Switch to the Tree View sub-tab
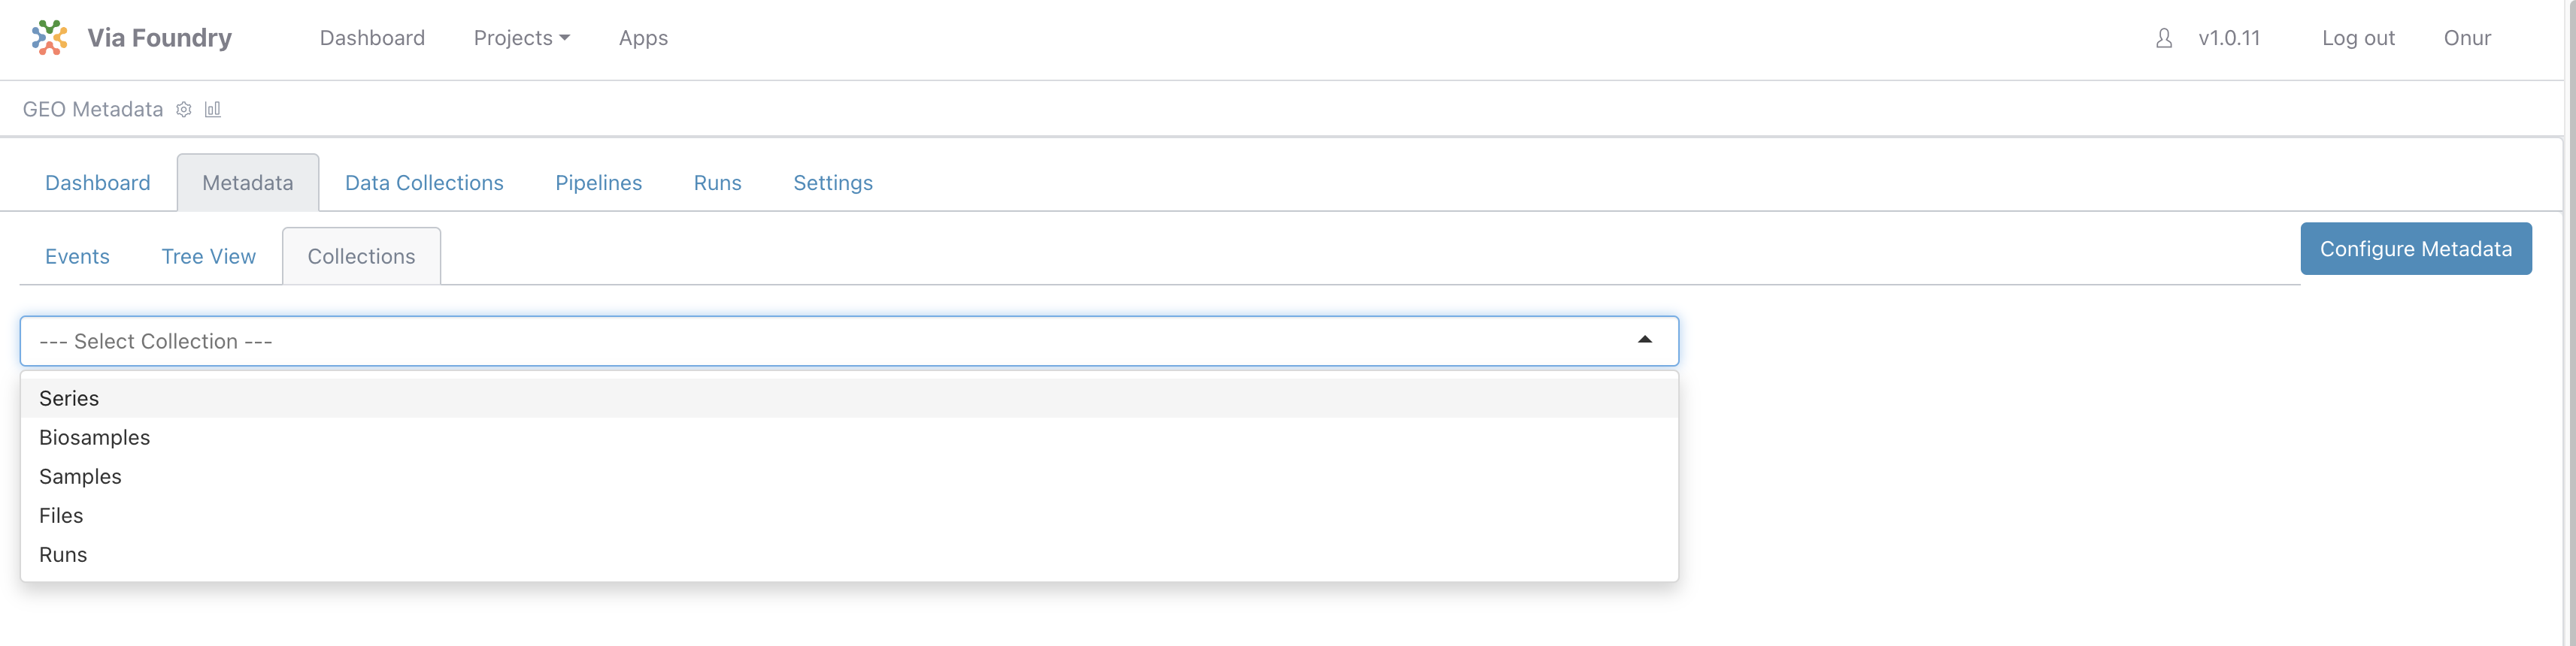 click(208, 257)
